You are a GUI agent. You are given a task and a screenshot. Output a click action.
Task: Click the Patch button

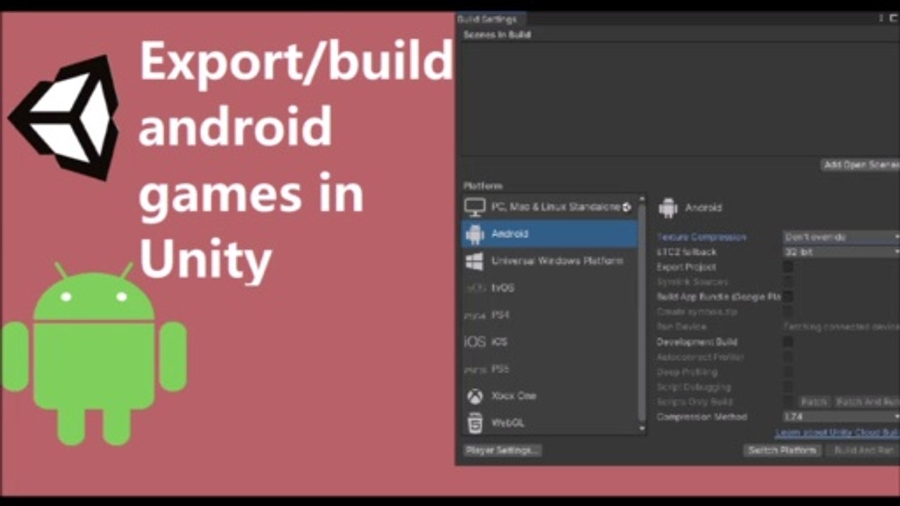814,402
